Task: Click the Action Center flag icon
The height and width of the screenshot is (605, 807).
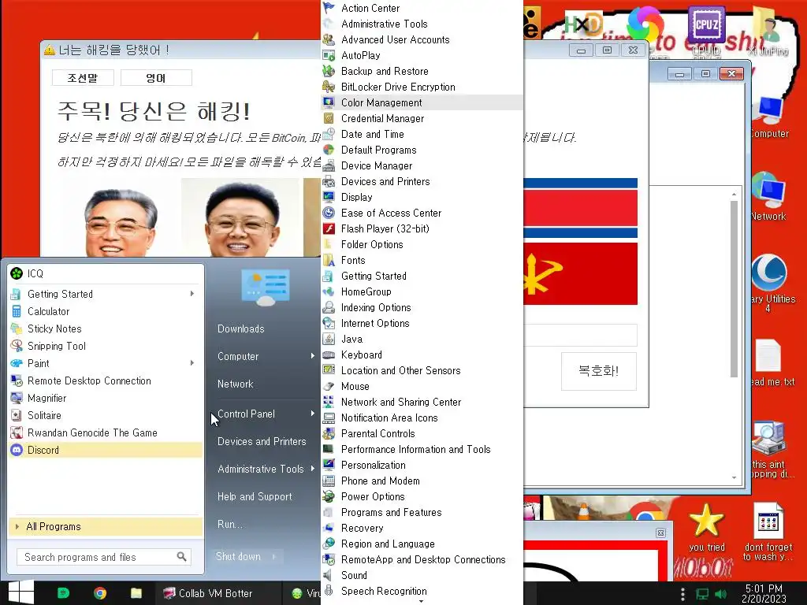Action: 329,8
